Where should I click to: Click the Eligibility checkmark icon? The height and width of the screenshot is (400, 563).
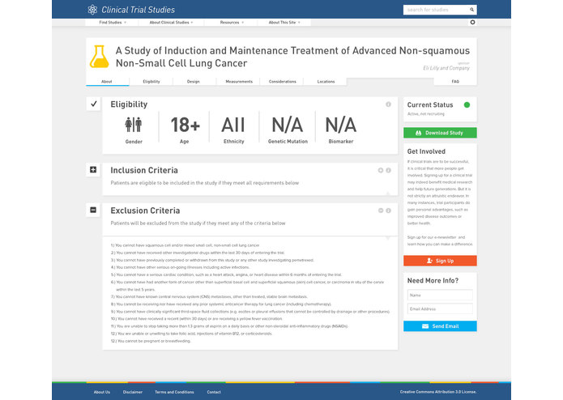click(94, 104)
